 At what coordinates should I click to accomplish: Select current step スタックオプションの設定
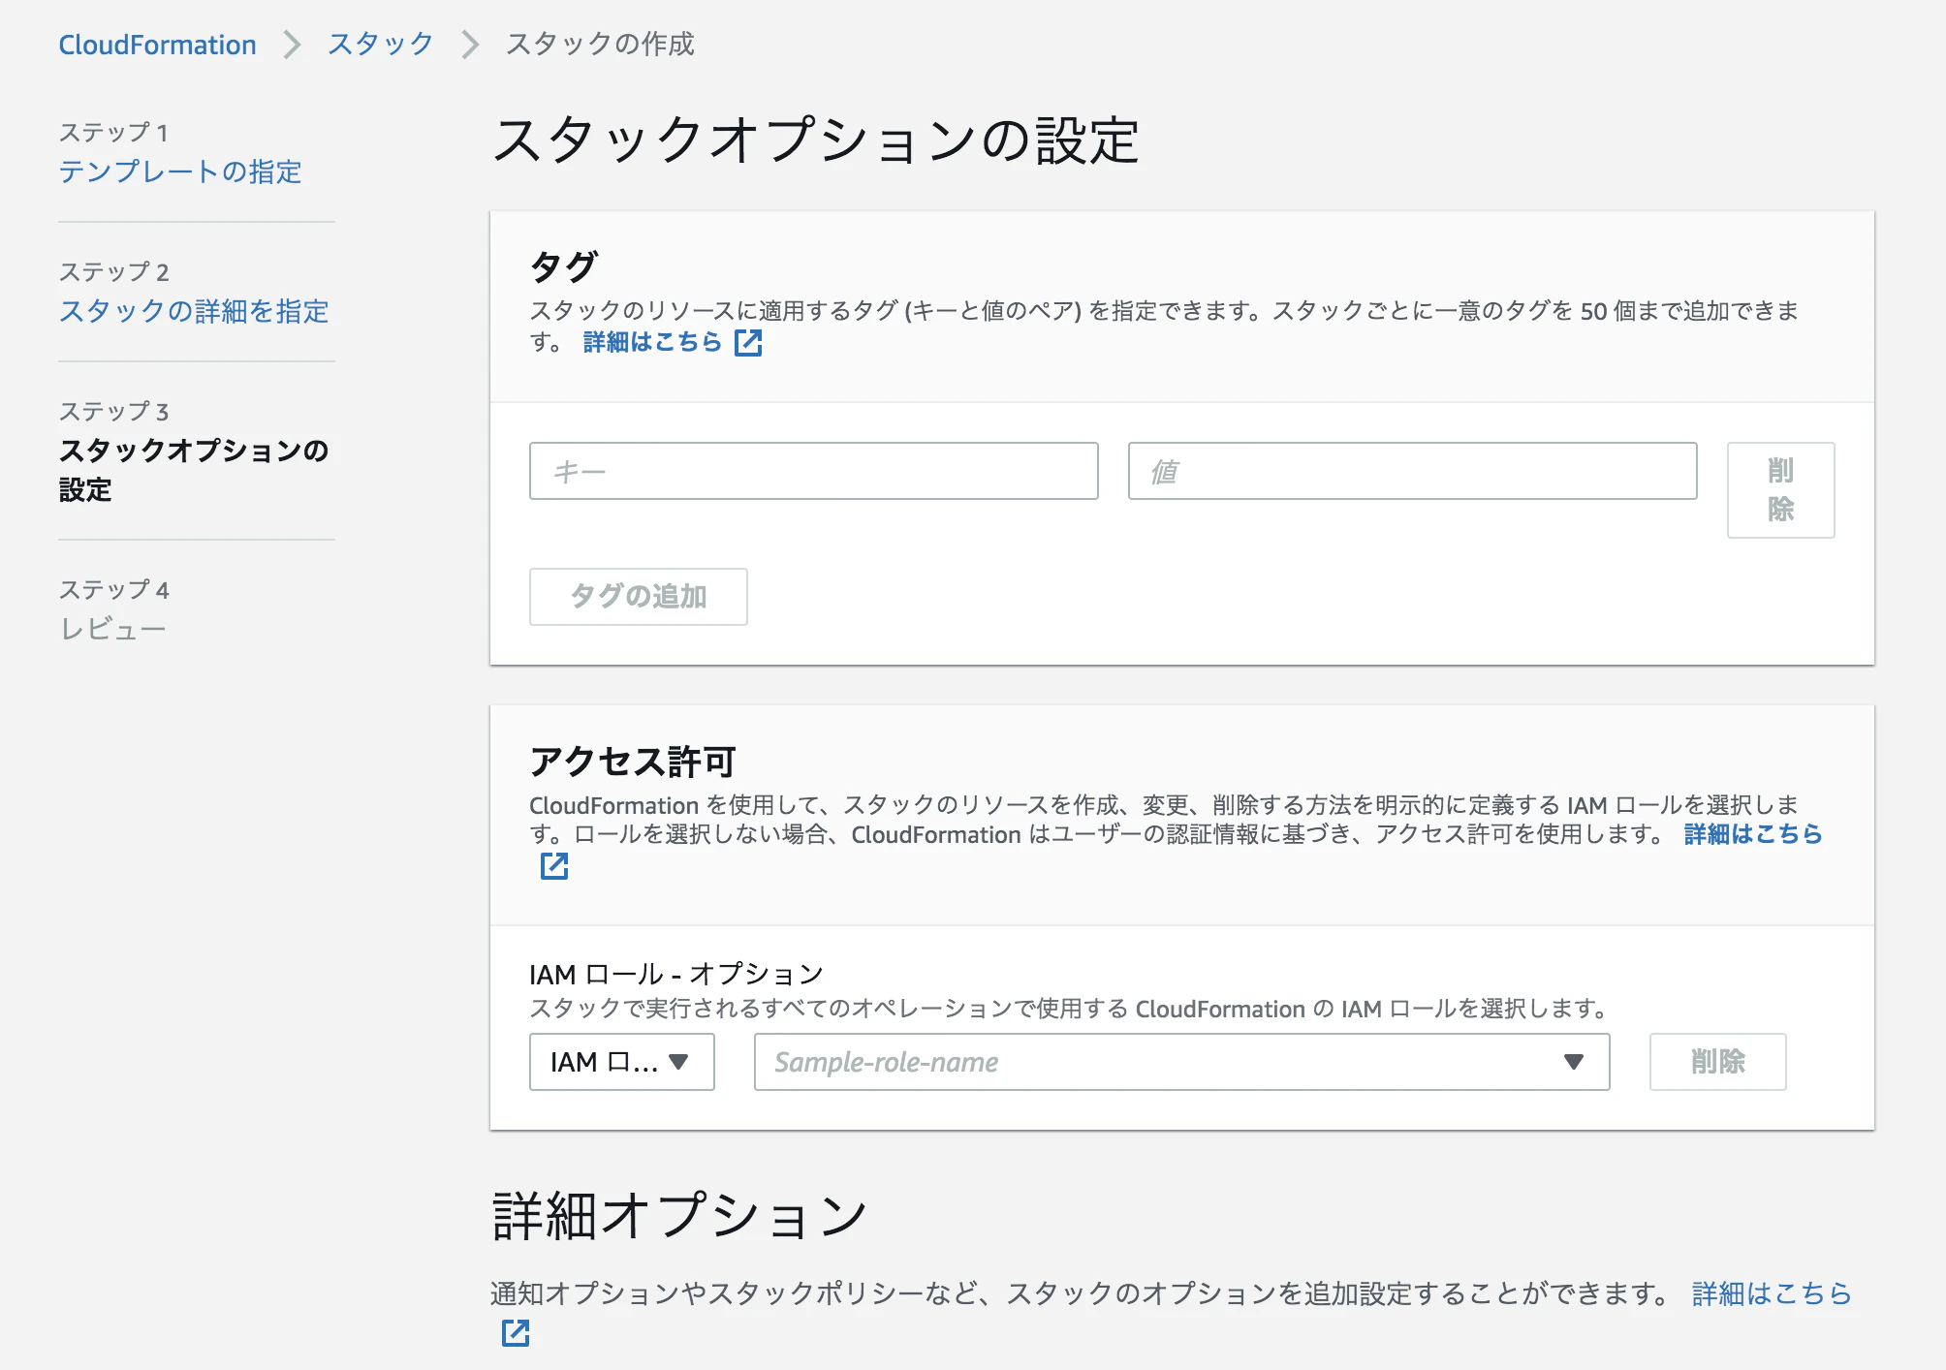tap(194, 470)
